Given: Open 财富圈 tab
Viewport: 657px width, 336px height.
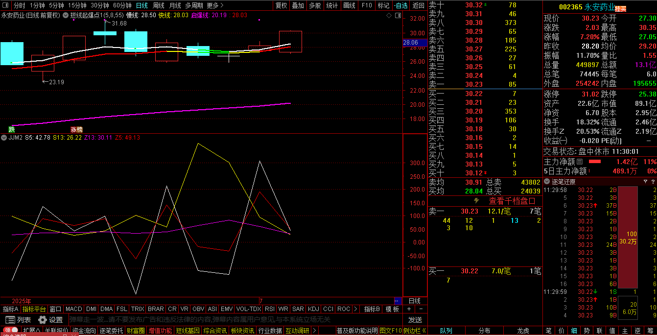Looking at the screenshot, I should 136,331.
